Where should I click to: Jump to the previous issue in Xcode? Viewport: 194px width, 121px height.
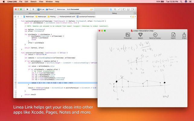tap(131, 17)
